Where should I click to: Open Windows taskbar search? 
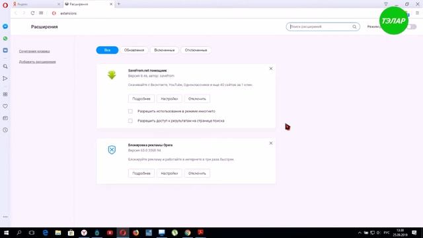click(19, 233)
